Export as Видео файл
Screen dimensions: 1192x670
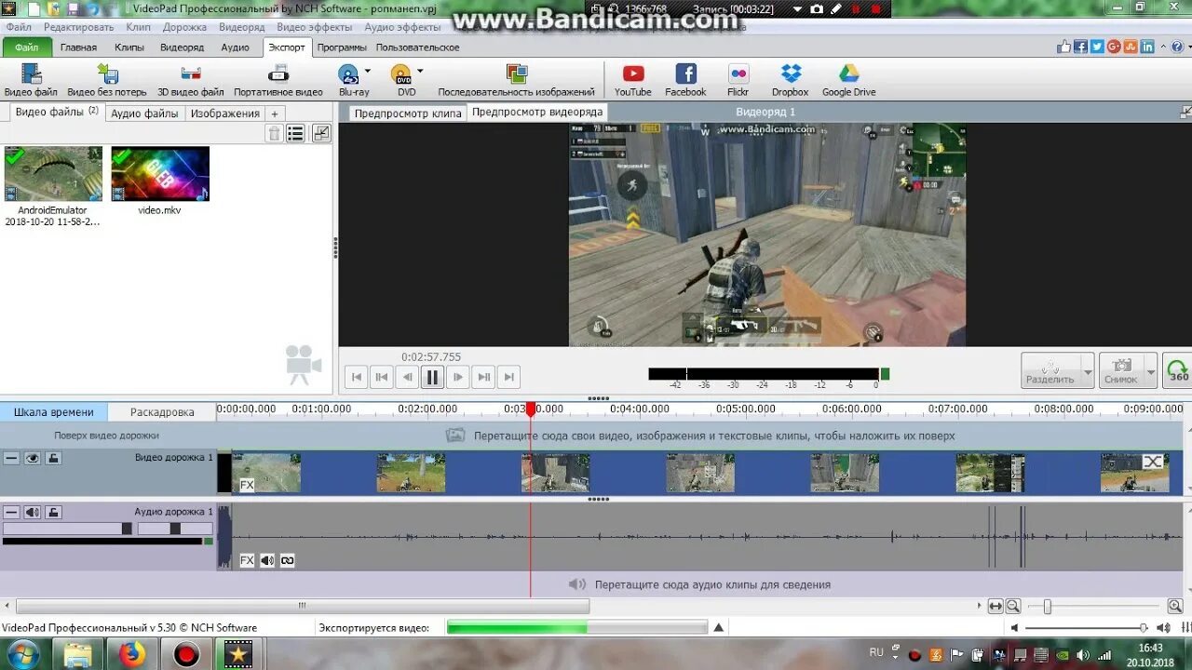tap(31, 81)
